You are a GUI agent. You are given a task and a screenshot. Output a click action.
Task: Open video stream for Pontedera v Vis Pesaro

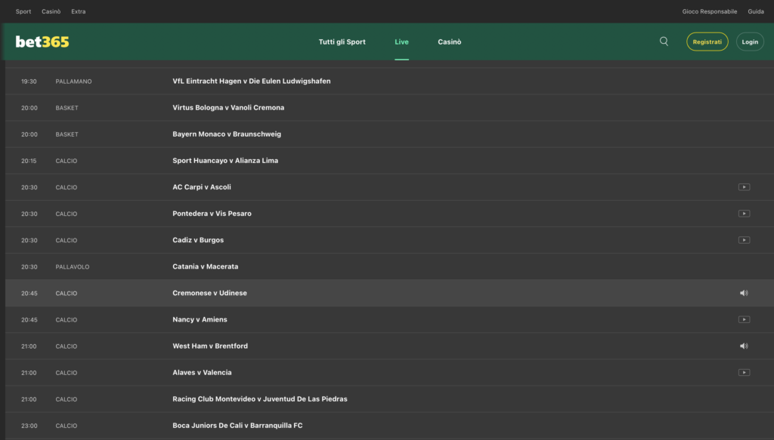(x=744, y=214)
